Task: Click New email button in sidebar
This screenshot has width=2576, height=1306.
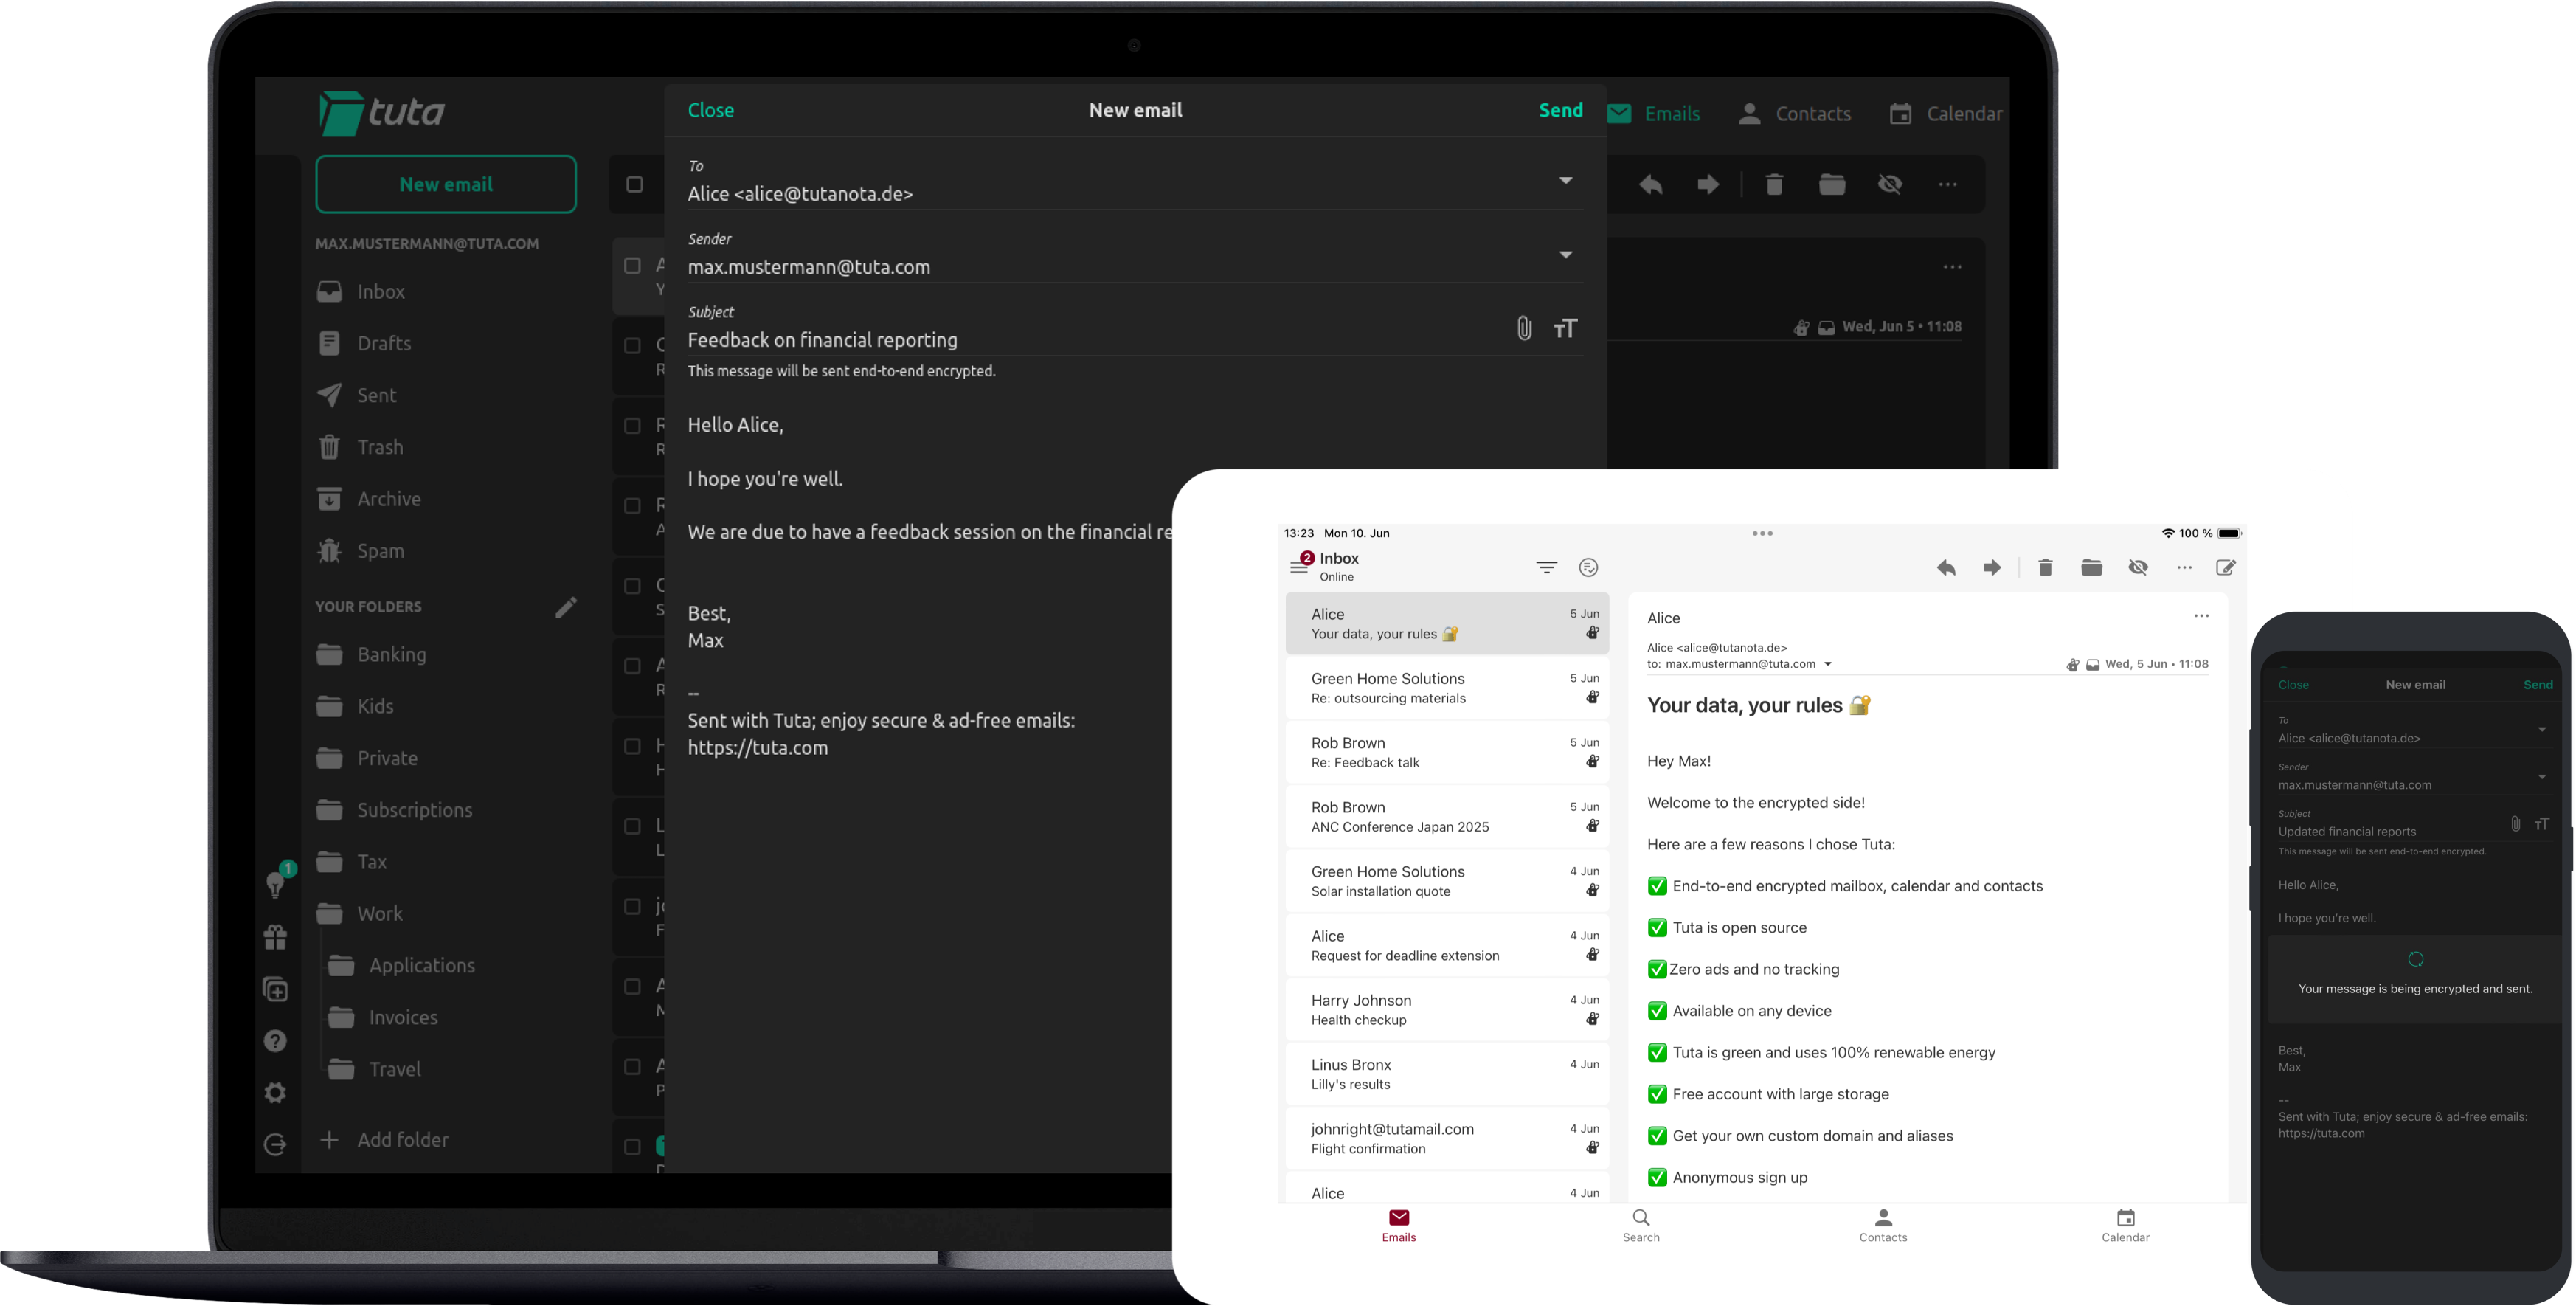Action: (x=445, y=183)
